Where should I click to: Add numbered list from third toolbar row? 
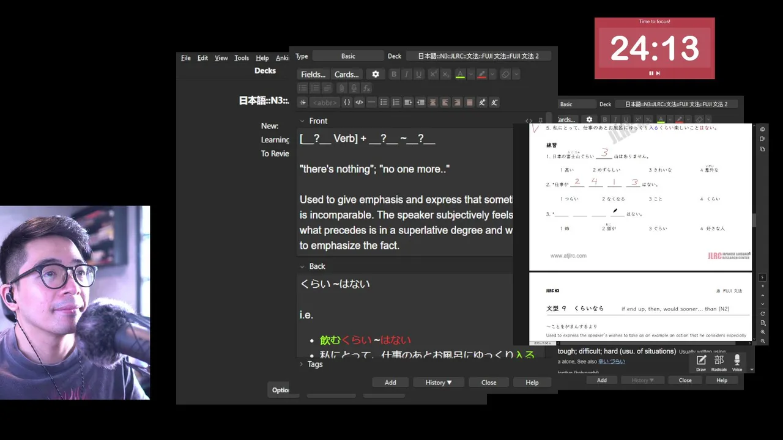pyautogui.click(x=396, y=102)
